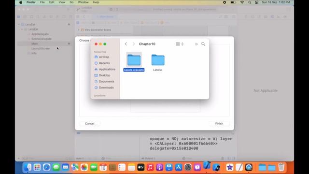The width and height of the screenshot is (309, 174).
Task: Click the battery status icon
Action: (x=233, y=2)
